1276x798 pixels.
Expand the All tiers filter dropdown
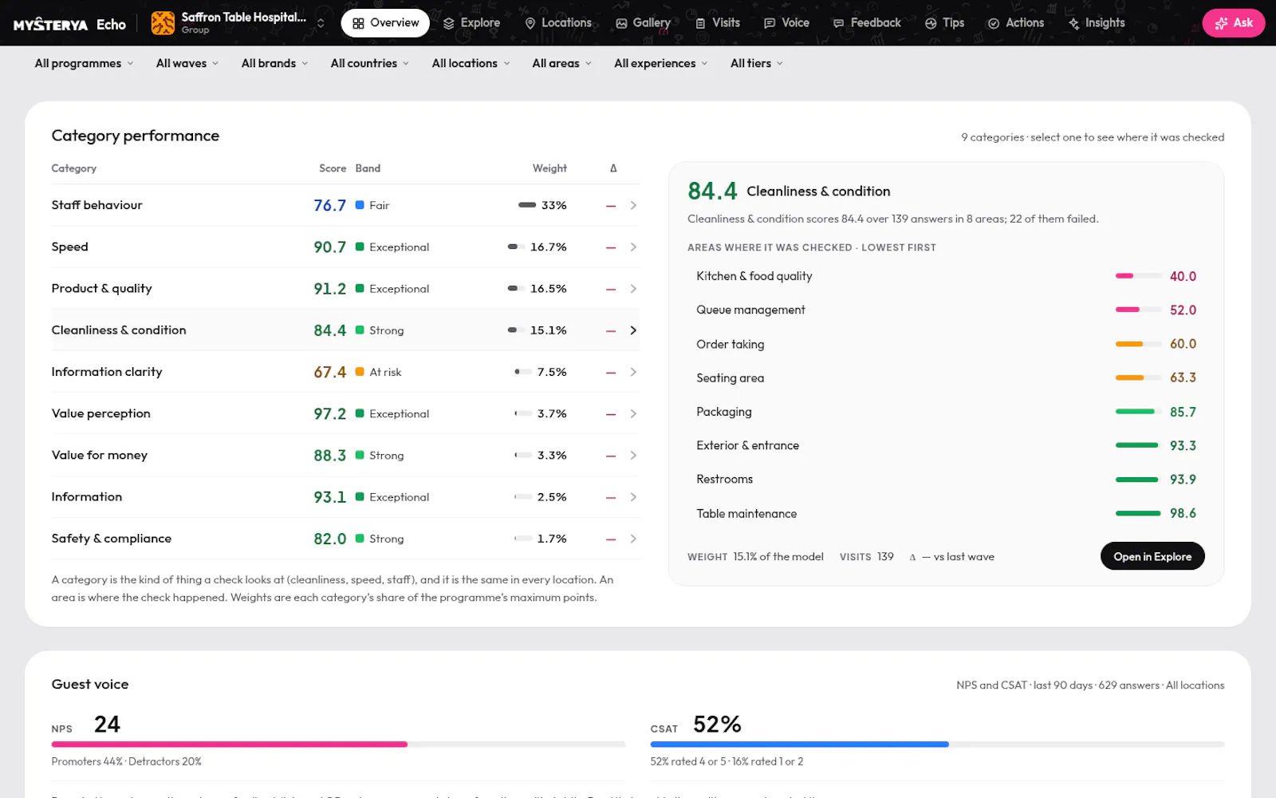756,63
